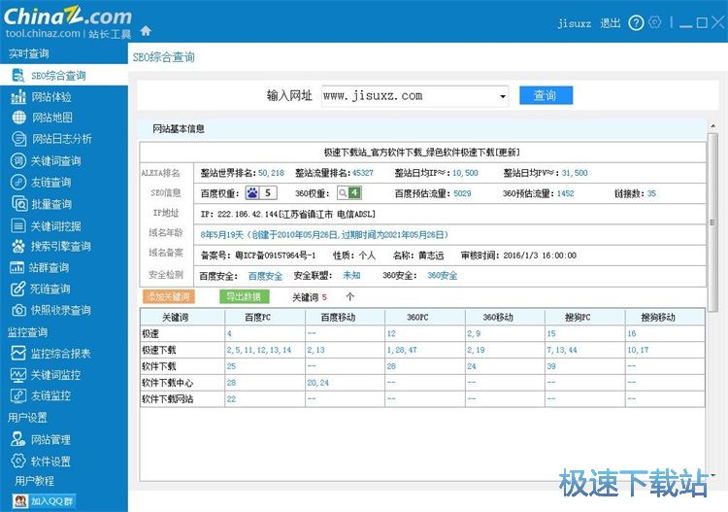Click 退出 logout link
The image size is (728, 512).
pyautogui.click(x=611, y=23)
